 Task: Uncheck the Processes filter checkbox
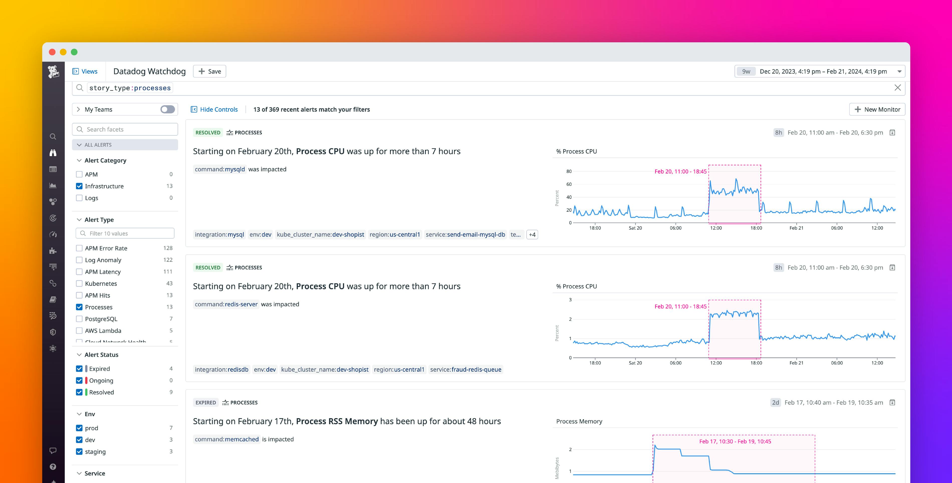pyautogui.click(x=79, y=307)
